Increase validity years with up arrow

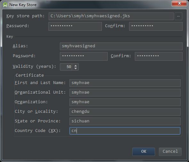(x=76, y=66)
